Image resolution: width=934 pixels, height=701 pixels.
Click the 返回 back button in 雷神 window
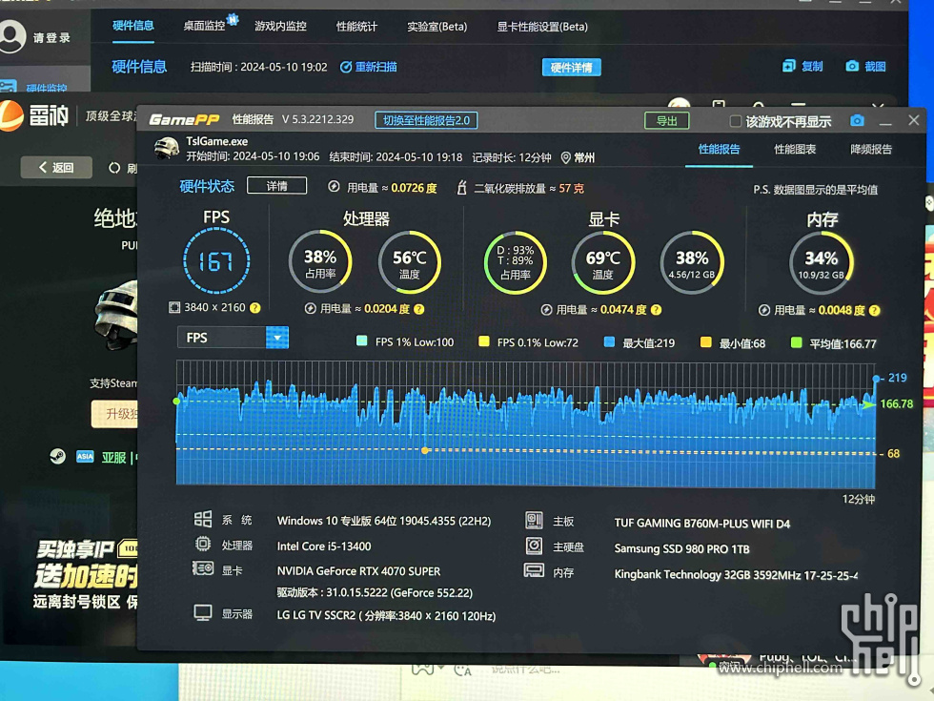tap(56, 168)
